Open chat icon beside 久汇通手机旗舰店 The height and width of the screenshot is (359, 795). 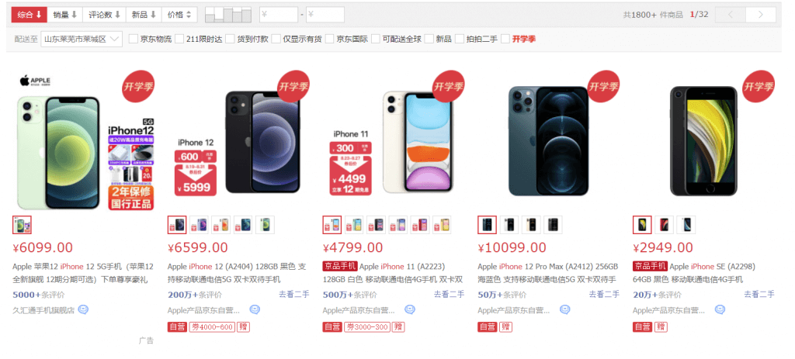pos(83,309)
